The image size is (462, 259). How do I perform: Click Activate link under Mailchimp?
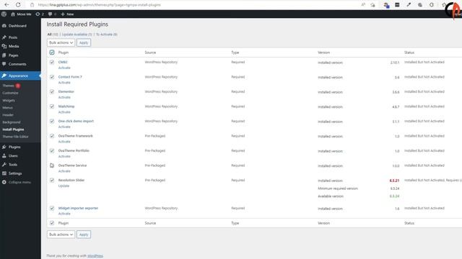(x=64, y=112)
